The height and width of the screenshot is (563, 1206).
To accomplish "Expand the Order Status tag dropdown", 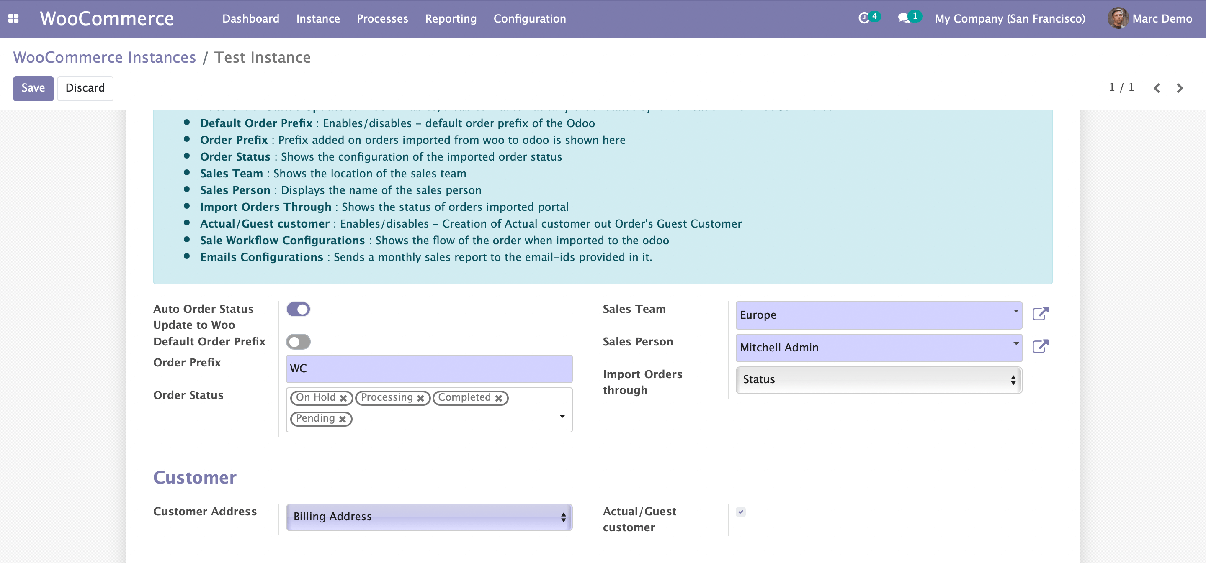I will (x=562, y=415).
